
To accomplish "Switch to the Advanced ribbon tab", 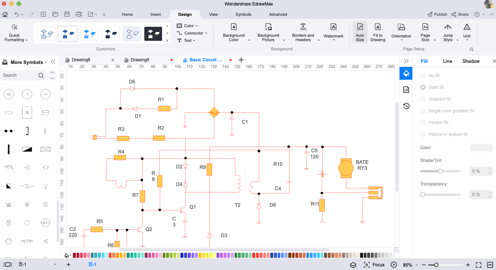I will [278, 15].
